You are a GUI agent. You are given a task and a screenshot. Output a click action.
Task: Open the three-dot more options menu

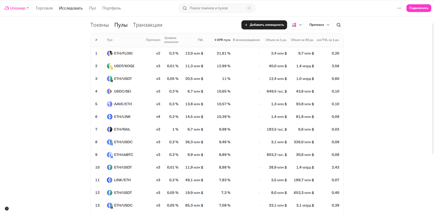tap(399, 8)
